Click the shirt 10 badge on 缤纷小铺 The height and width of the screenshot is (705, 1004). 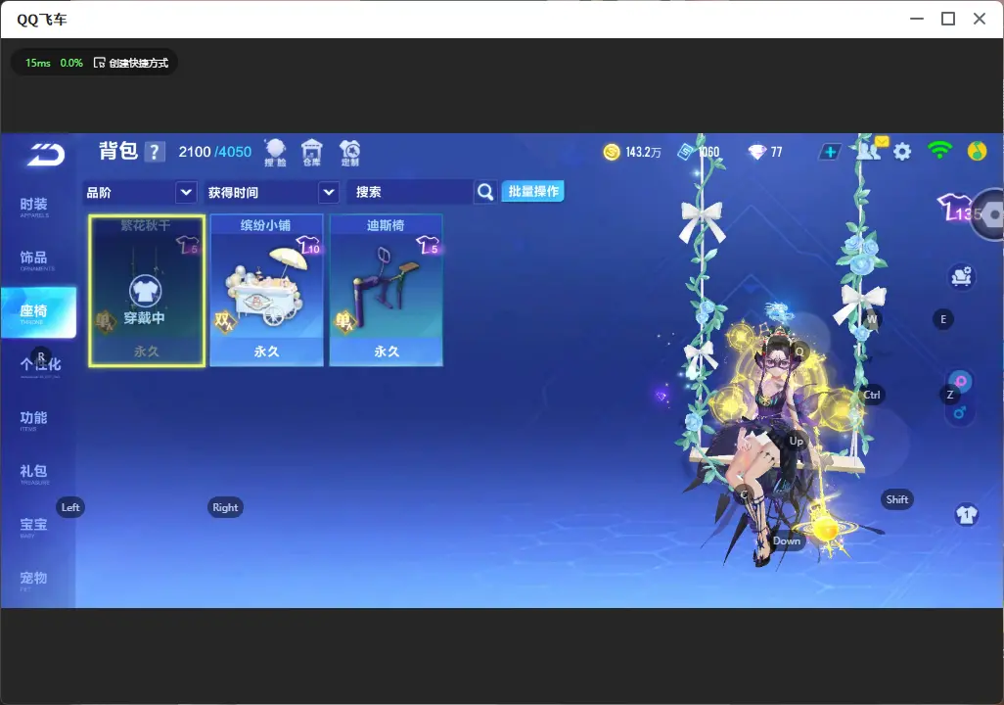(x=308, y=246)
